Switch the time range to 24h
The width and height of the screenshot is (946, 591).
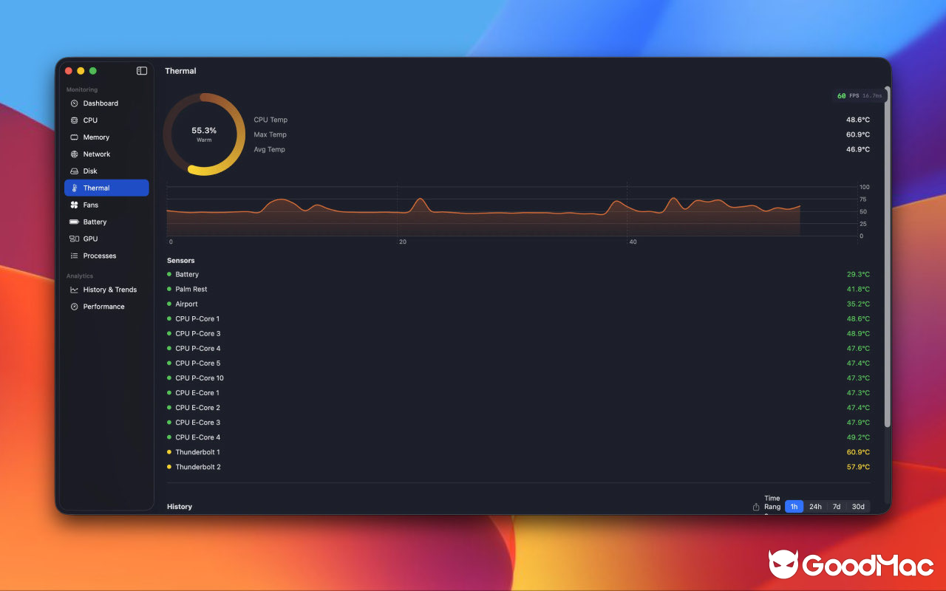tap(815, 506)
